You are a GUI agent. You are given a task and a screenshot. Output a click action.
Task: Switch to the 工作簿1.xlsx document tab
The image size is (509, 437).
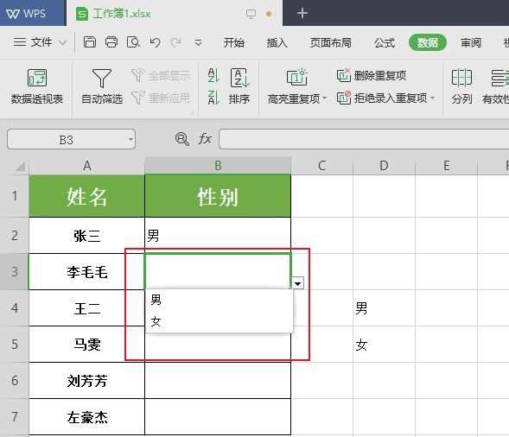tap(175, 13)
